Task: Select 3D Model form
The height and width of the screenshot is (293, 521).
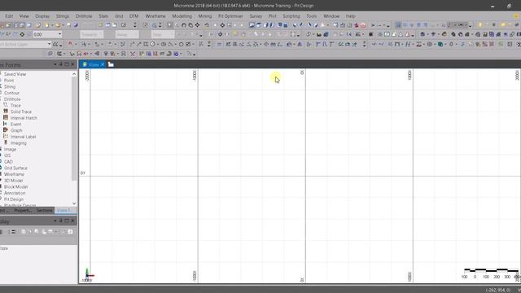Action: pyautogui.click(x=13, y=181)
